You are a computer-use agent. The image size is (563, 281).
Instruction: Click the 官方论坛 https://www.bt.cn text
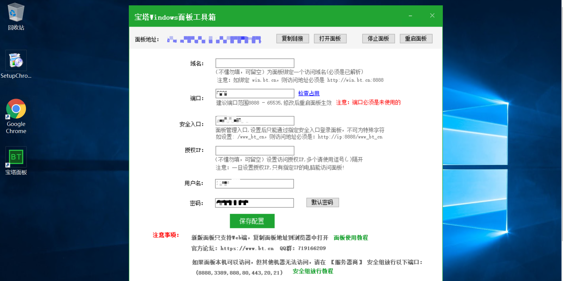(233, 248)
